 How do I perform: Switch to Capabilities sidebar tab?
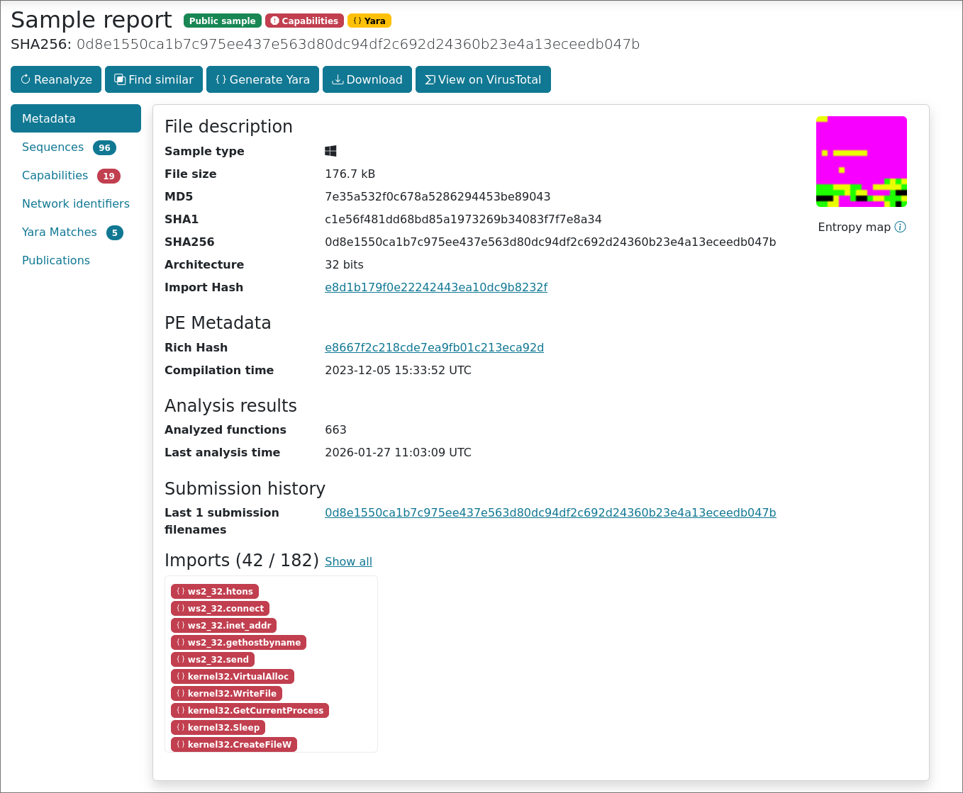(x=55, y=176)
